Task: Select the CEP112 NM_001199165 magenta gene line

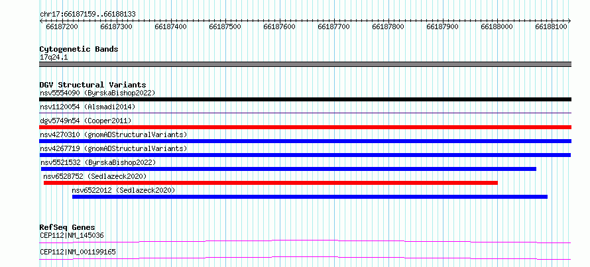Action: click(305, 258)
